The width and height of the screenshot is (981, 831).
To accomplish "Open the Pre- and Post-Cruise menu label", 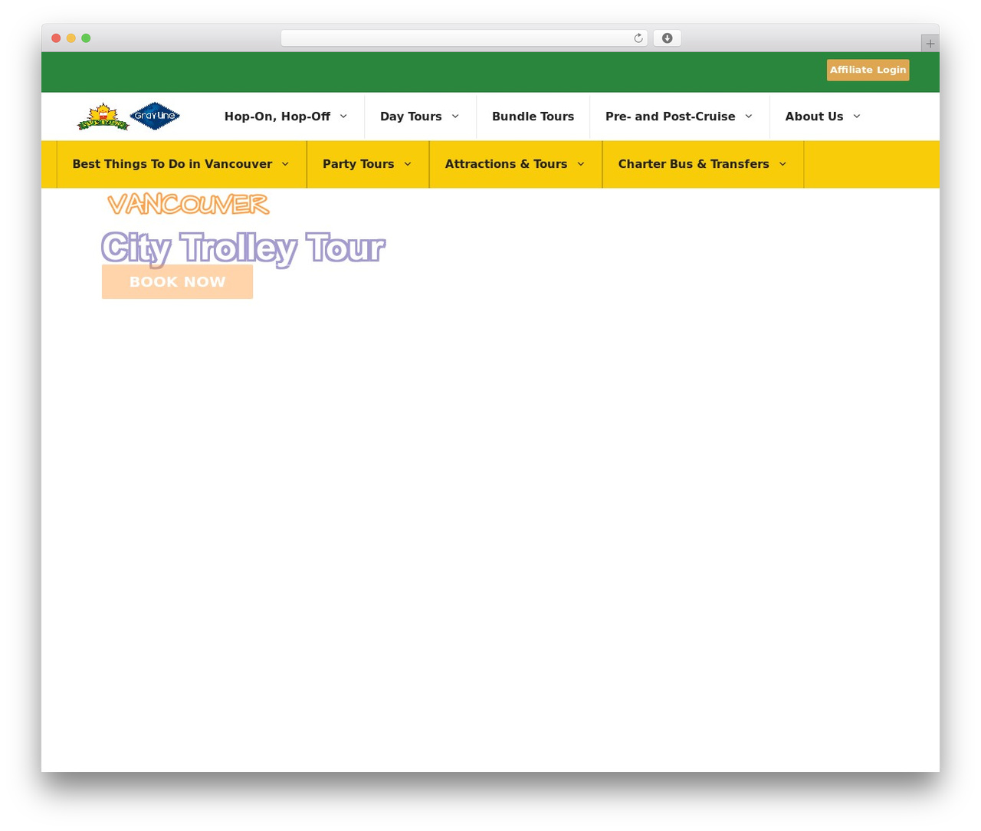I will (670, 117).
